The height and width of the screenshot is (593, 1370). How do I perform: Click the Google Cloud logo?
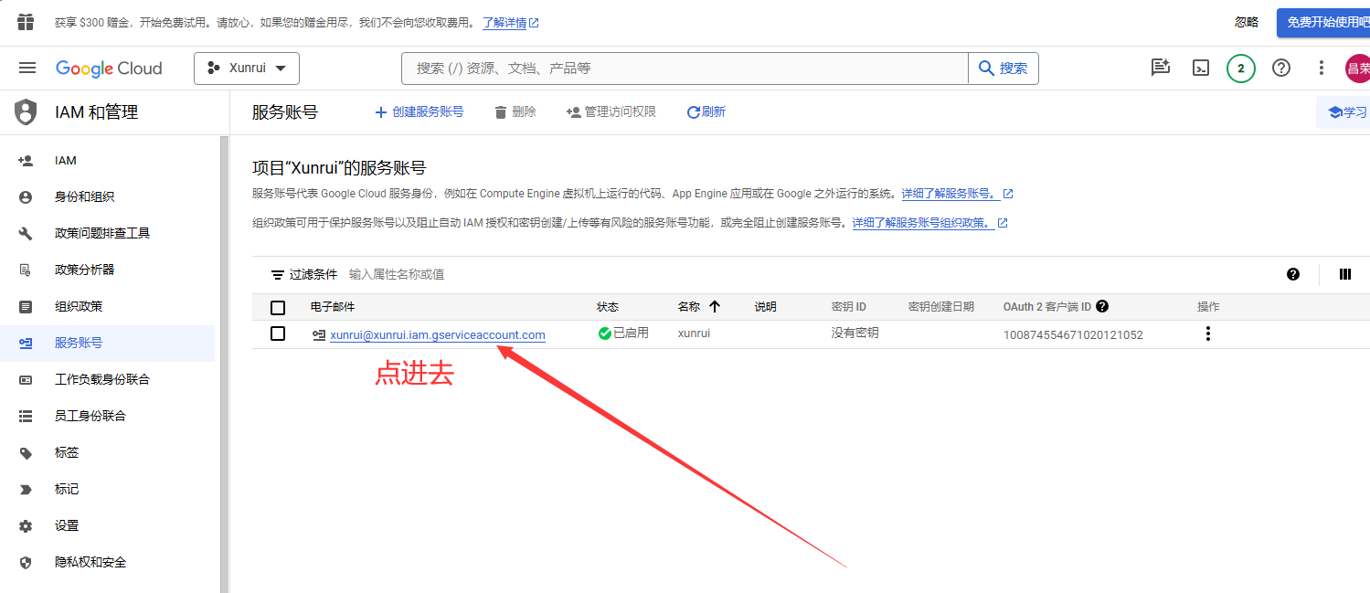click(x=109, y=69)
